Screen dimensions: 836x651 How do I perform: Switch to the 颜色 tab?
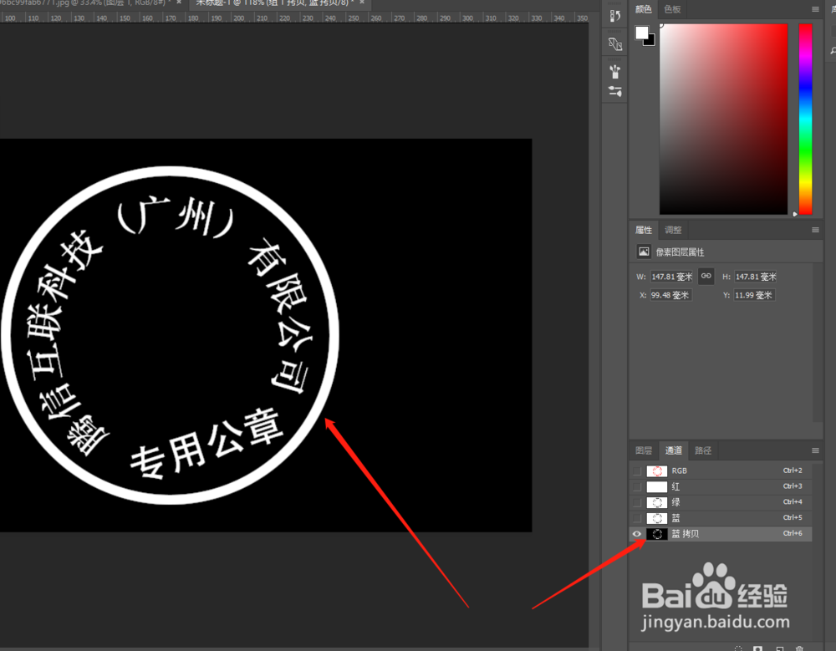pos(644,9)
